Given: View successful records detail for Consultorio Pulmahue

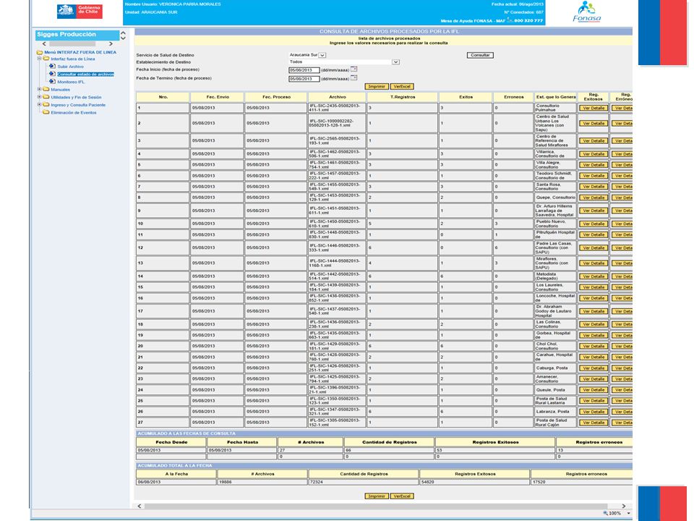Looking at the screenshot, I should point(594,108).
